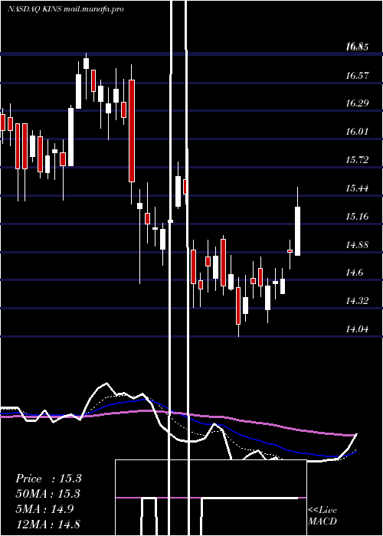Click the 16.29 price axis label
383x536 pixels.
pos(357,103)
